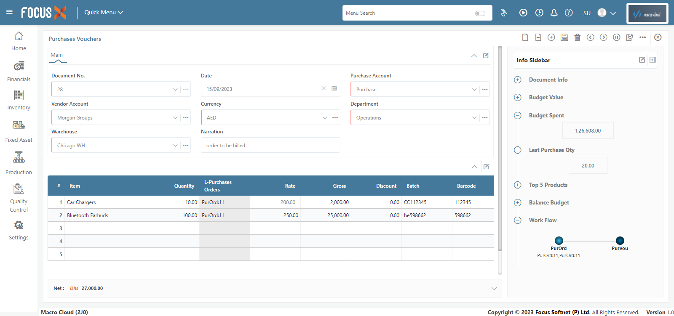Viewport: 674px width, 316px height.
Task: Select the Main tab
Action: 57,55
